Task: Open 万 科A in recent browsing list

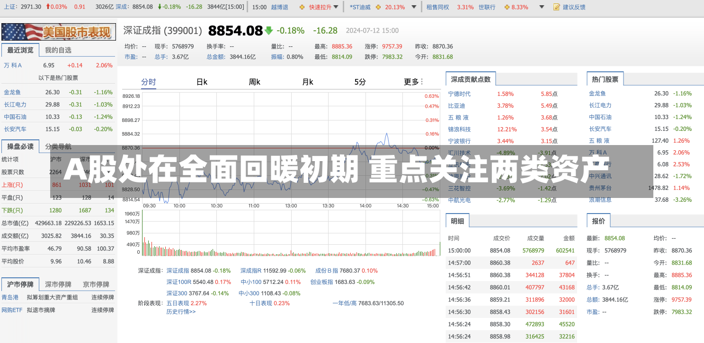Action: 13,65
